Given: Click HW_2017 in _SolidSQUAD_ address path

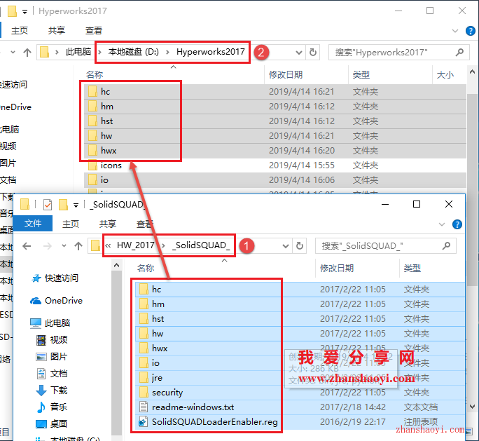Looking at the screenshot, I should click(136, 245).
